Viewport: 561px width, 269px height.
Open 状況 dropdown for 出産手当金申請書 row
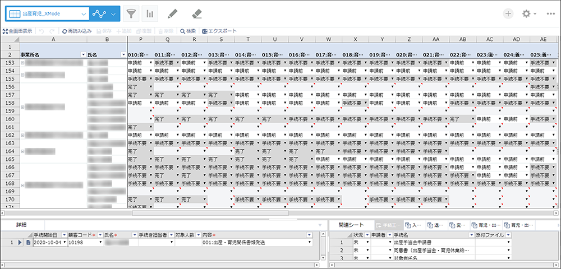tap(367, 243)
